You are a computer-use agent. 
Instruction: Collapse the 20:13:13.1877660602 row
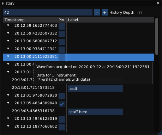pyautogui.click(x=8, y=126)
